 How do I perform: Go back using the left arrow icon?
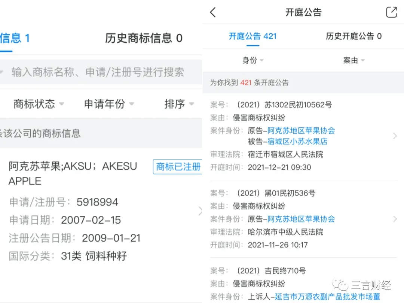pos(213,12)
